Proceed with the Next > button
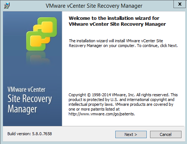This screenshot has height=144, width=187. click(x=131, y=134)
